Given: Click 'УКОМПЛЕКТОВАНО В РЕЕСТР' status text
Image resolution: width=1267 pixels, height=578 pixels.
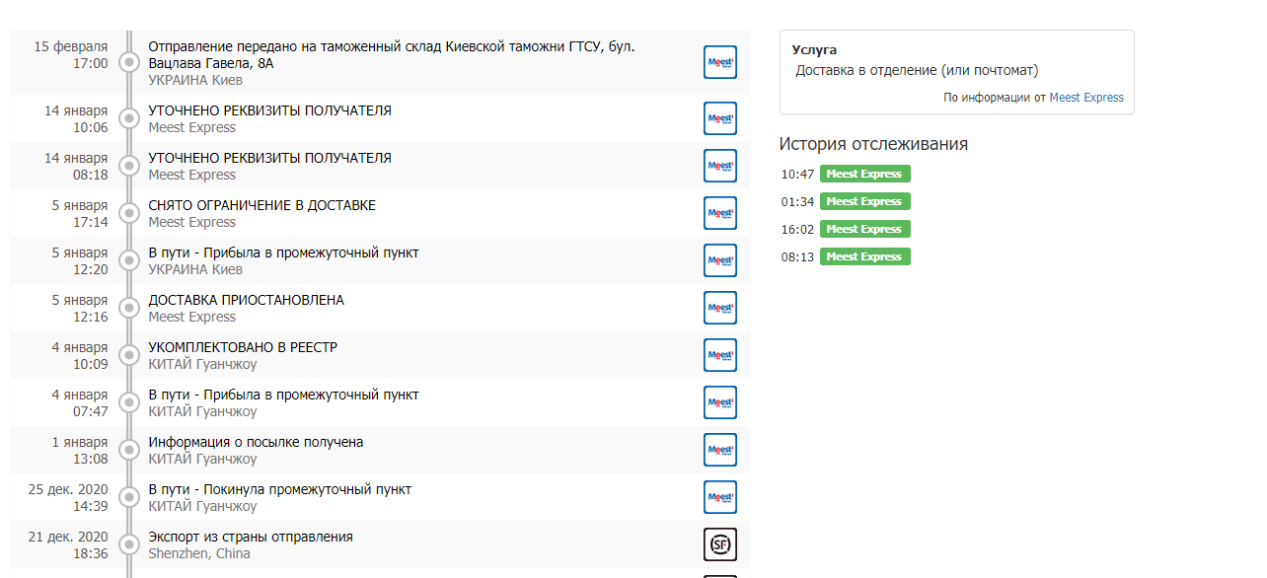Looking at the screenshot, I should pyautogui.click(x=243, y=347).
